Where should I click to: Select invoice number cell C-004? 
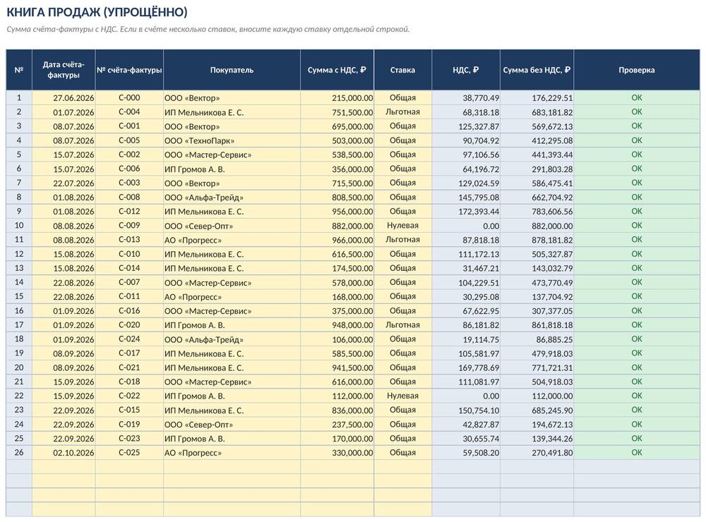click(x=129, y=112)
